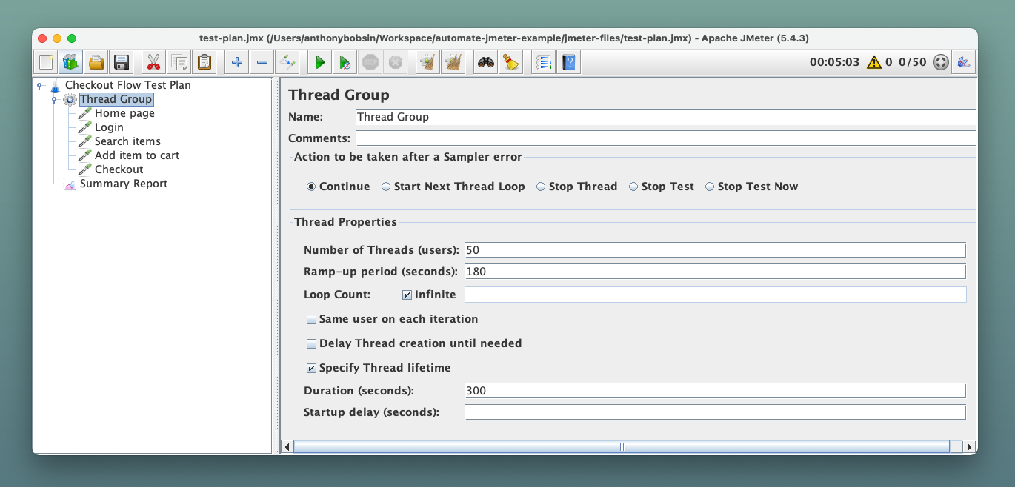
Task: Uncheck Infinite loop count
Action: [406, 294]
